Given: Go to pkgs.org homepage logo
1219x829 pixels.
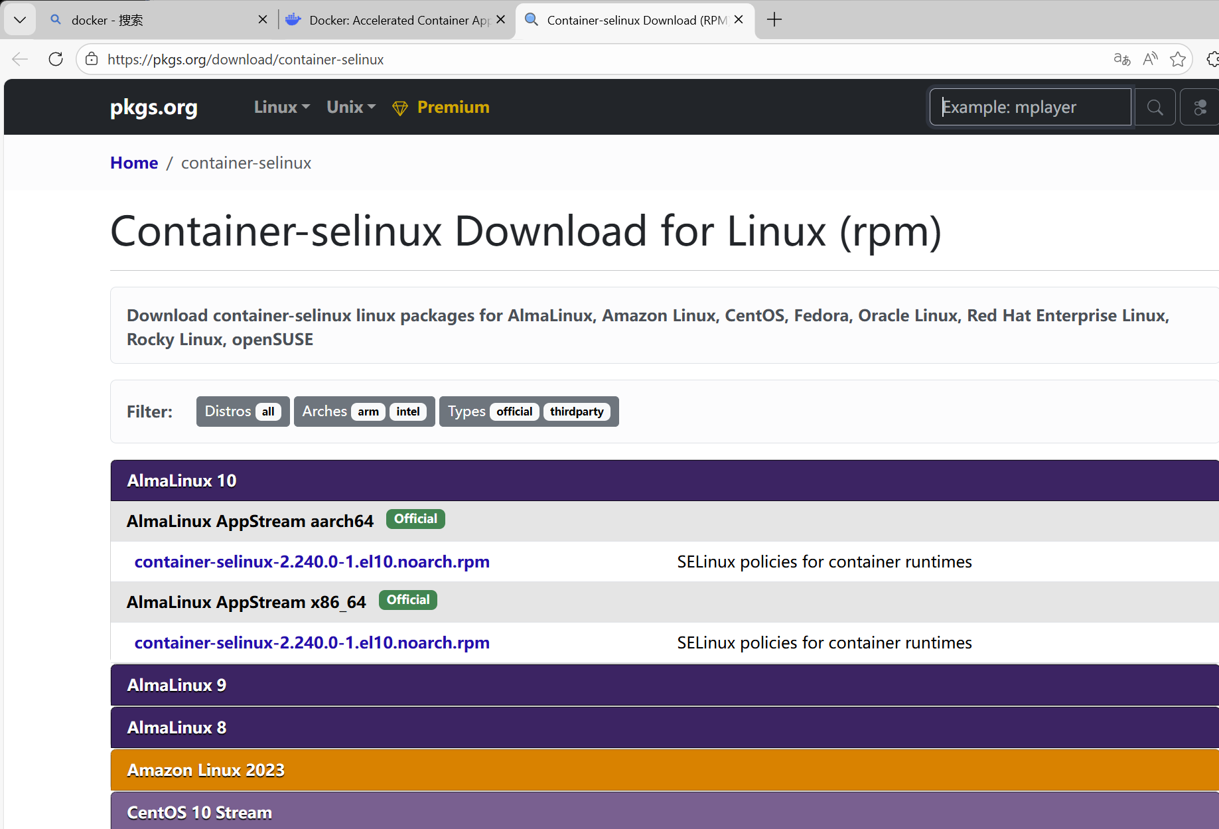Looking at the screenshot, I should point(154,107).
